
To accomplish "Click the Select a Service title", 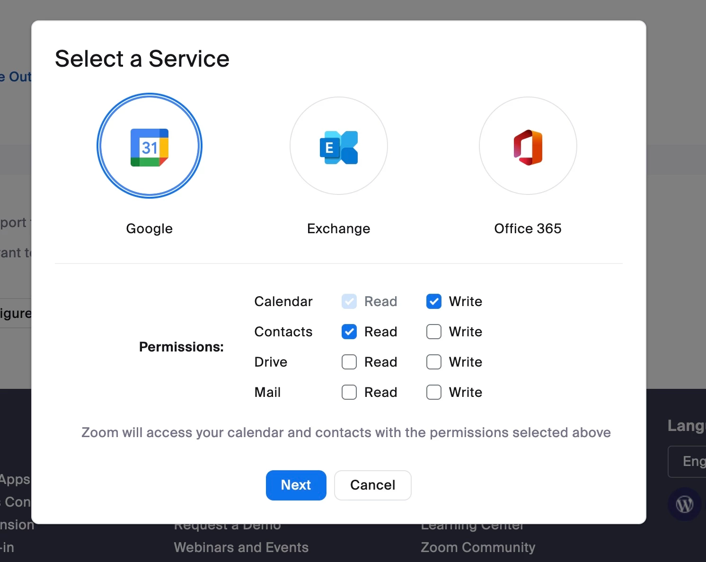I will click(142, 59).
